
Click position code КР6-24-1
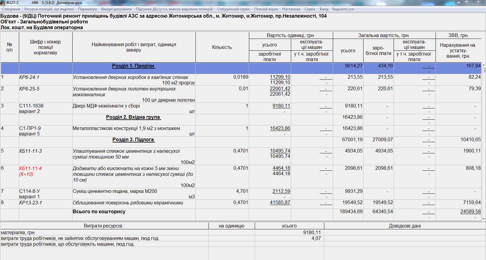[x=29, y=77]
